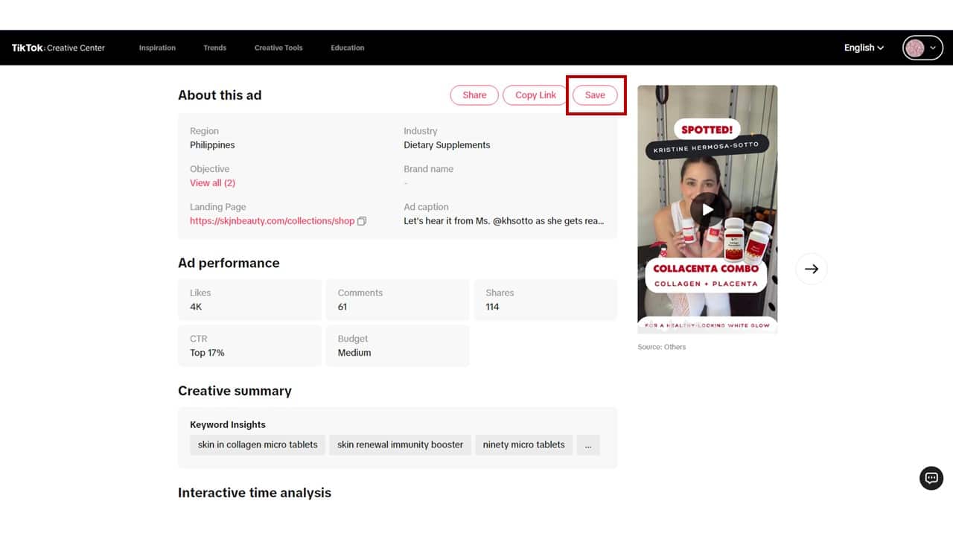Click the 'Philippines' region value
953x536 pixels.
coord(212,145)
